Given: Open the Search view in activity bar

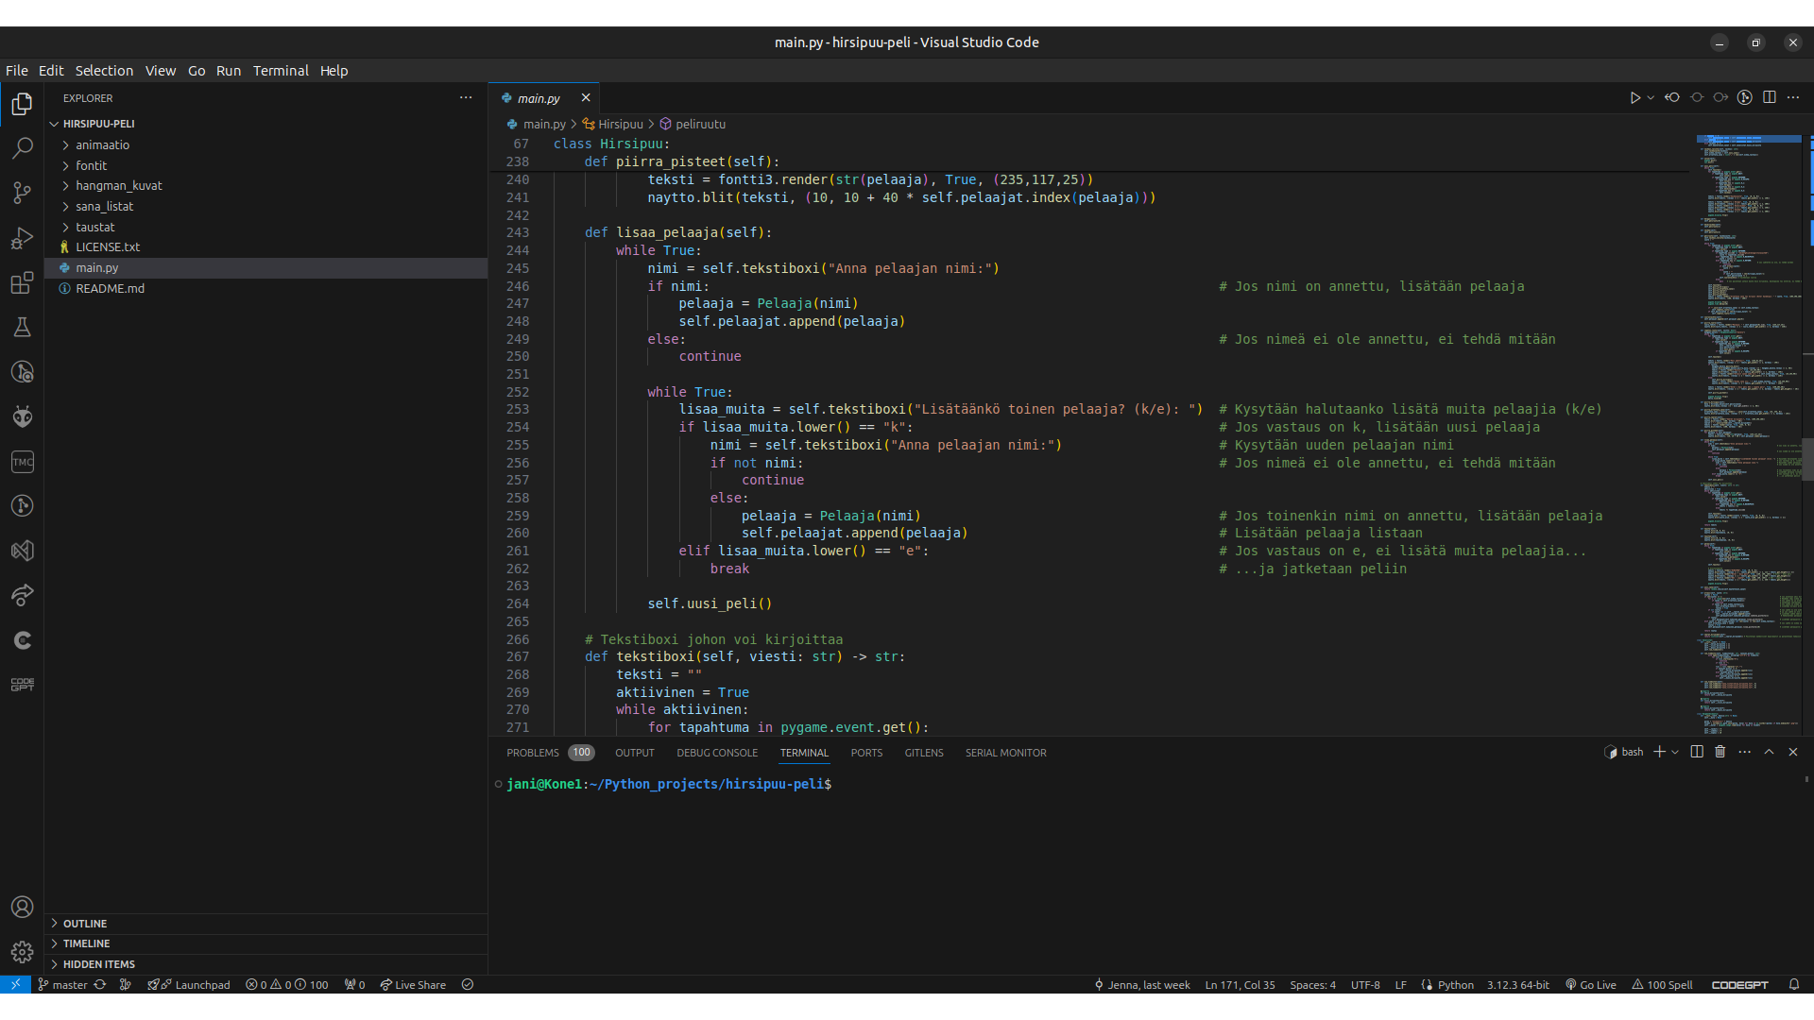Looking at the screenshot, I should coord(22,148).
